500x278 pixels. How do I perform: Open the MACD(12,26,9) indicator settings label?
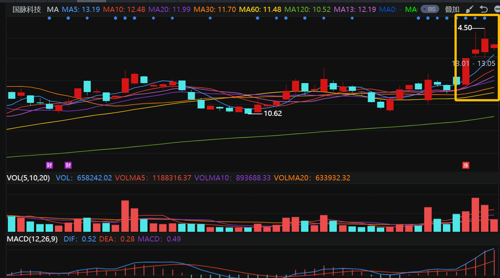click(x=32, y=239)
